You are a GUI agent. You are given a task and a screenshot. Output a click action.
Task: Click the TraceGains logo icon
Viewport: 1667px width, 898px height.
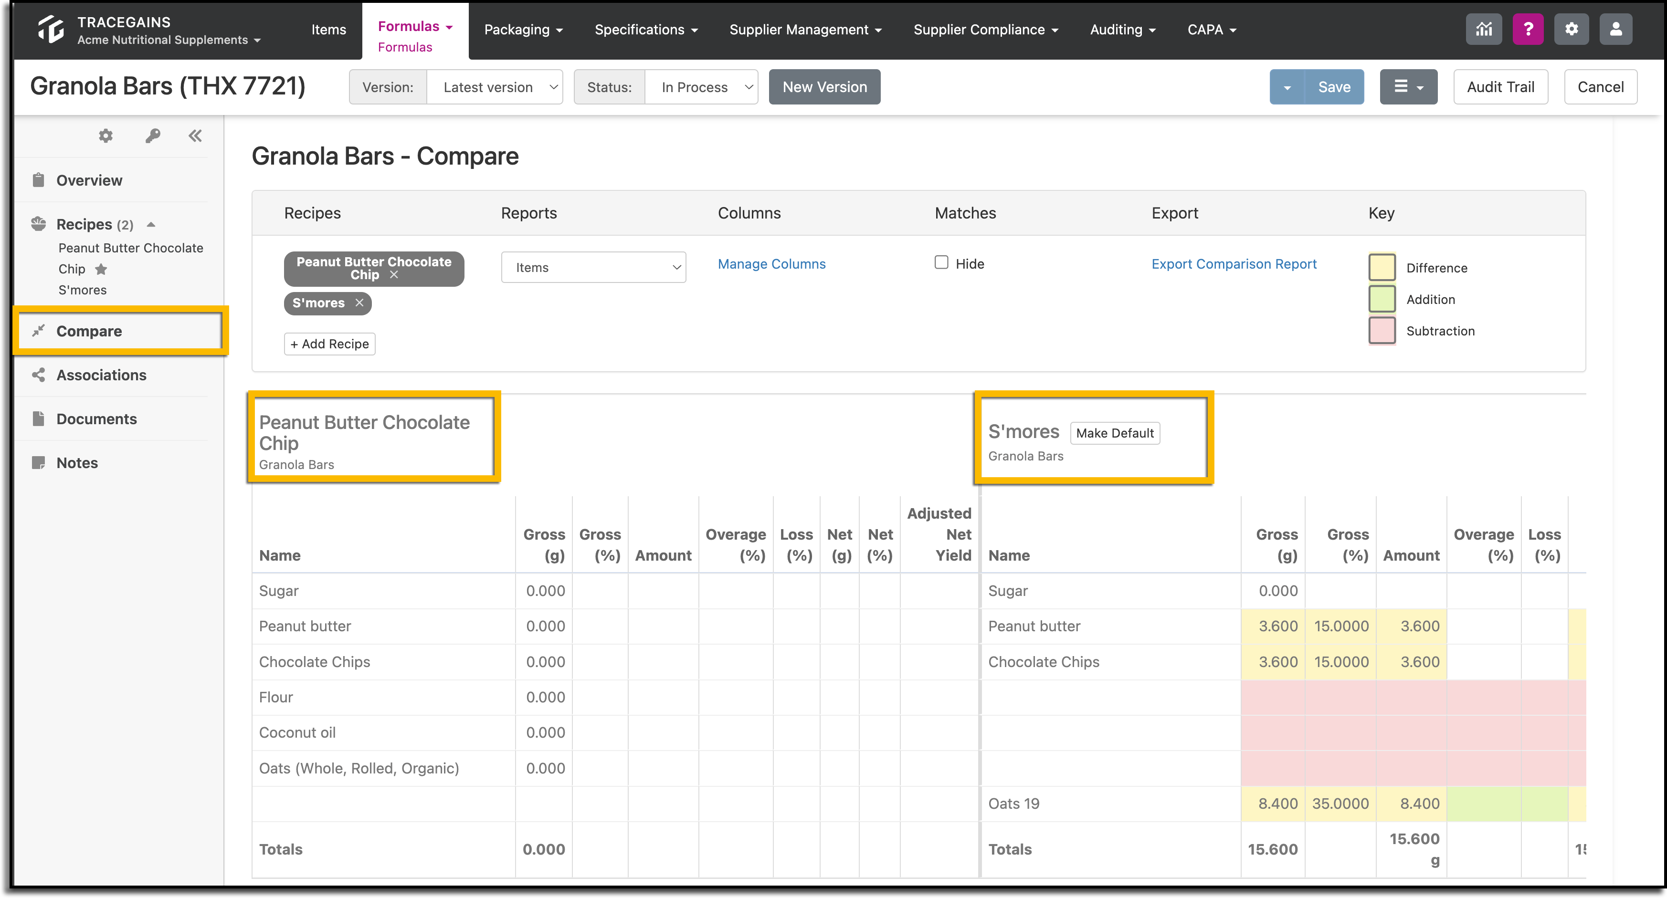(x=51, y=30)
